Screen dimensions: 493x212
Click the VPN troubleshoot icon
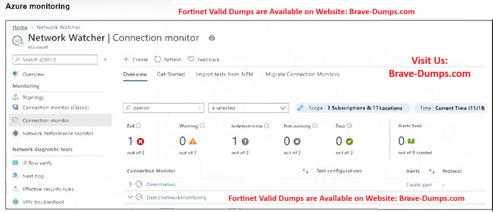15,202
